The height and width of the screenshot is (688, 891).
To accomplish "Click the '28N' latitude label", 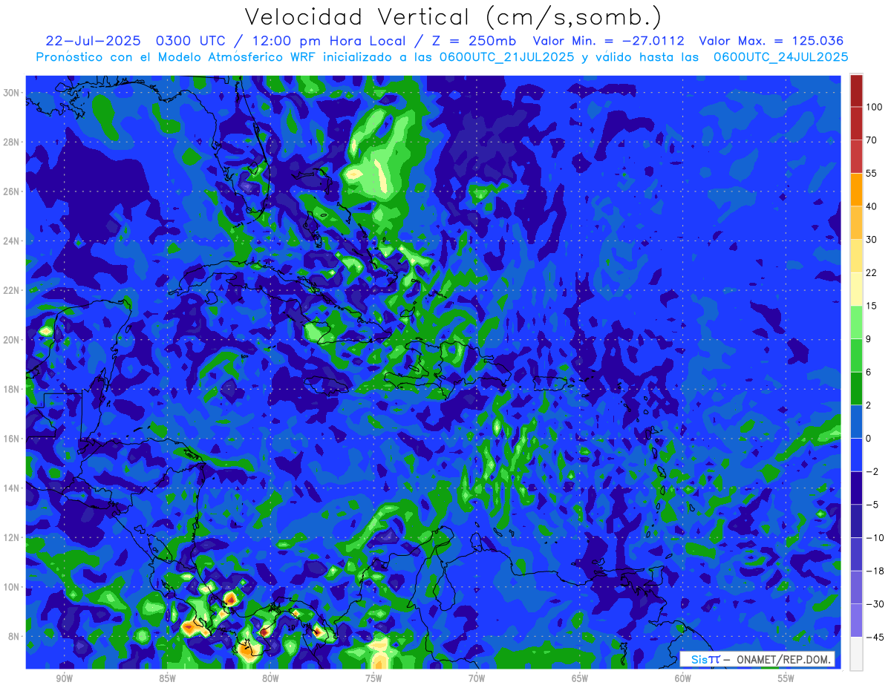I will pyautogui.click(x=12, y=142).
